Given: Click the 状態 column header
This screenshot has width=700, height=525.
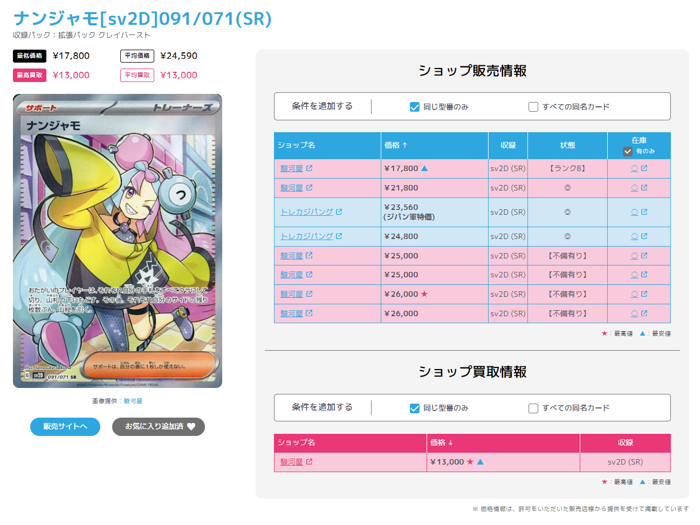Looking at the screenshot, I should [x=567, y=145].
